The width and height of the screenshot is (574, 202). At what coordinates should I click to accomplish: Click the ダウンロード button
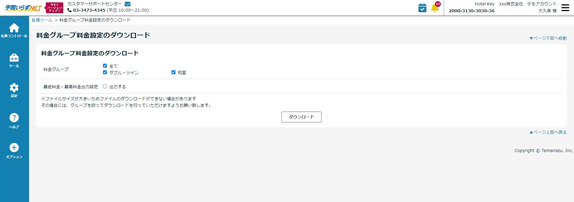click(301, 117)
